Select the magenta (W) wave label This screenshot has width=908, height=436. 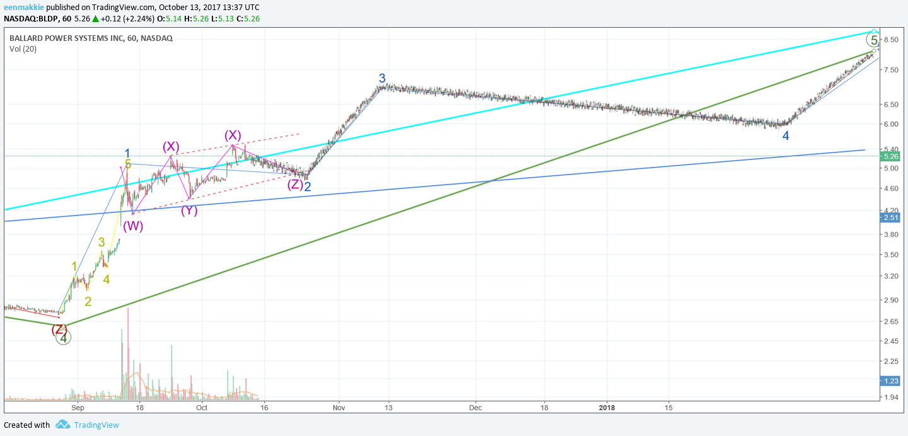click(x=133, y=226)
